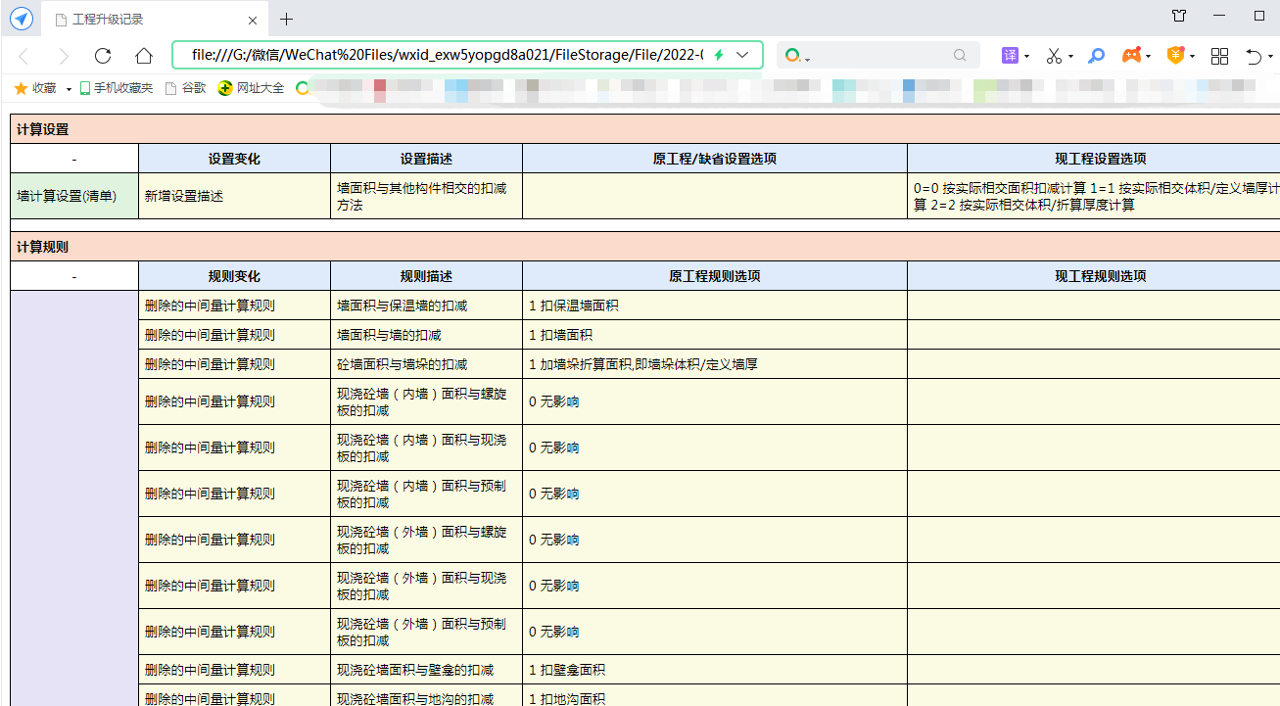Click the 砼墙面积与墙垛的扣减 cell
The width and height of the screenshot is (1280, 706).
pos(426,364)
